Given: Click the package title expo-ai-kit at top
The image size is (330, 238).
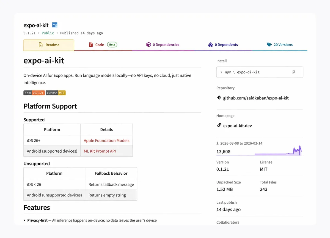Looking at the screenshot, I should click(x=36, y=25).
